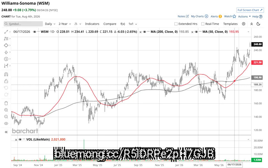Click the Help link
Screen dimensions: 268x168
pyautogui.click(x=255, y=16)
